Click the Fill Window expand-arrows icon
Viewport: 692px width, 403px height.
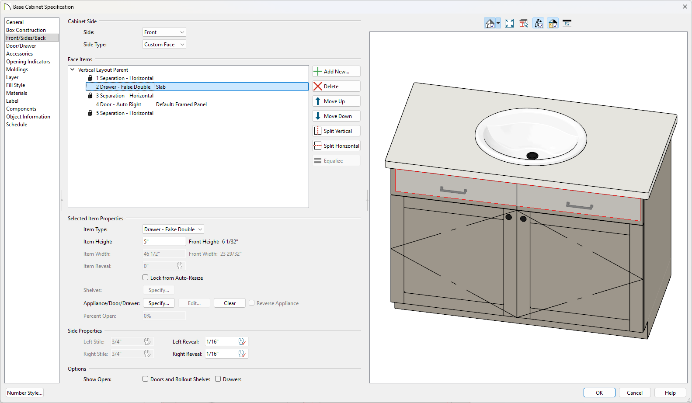point(509,23)
